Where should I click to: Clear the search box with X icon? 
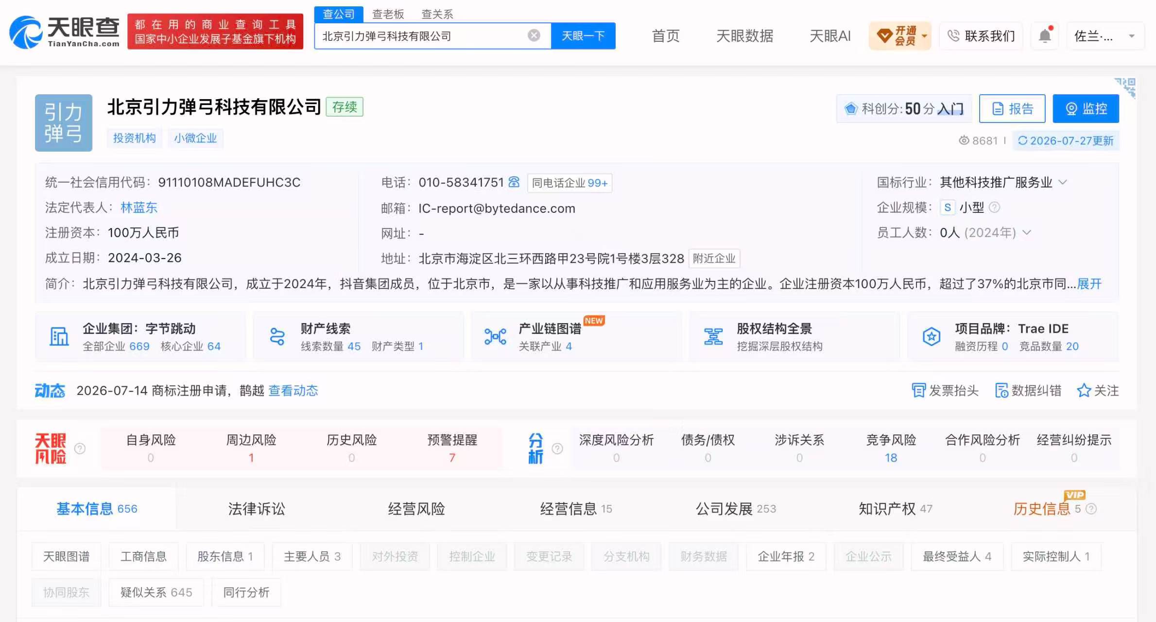[x=534, y=35]
